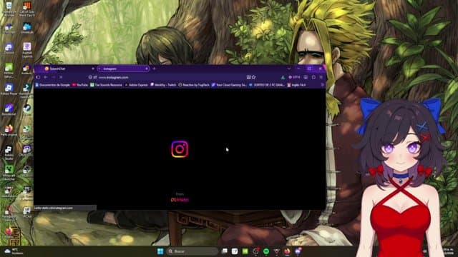The height and width of the screenshot is (257, 458).
Task: Toggle the VPN button in toolbar
Action: [294, 77]
